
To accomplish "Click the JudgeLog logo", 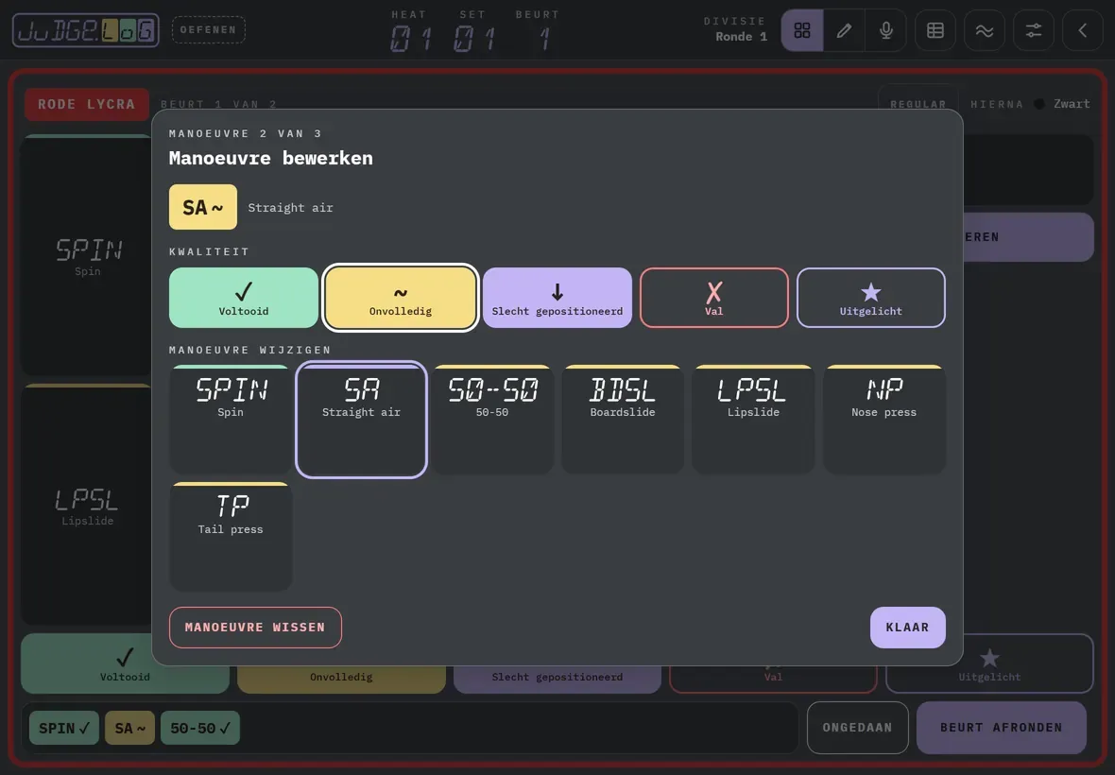I will (x=85, y=30).
